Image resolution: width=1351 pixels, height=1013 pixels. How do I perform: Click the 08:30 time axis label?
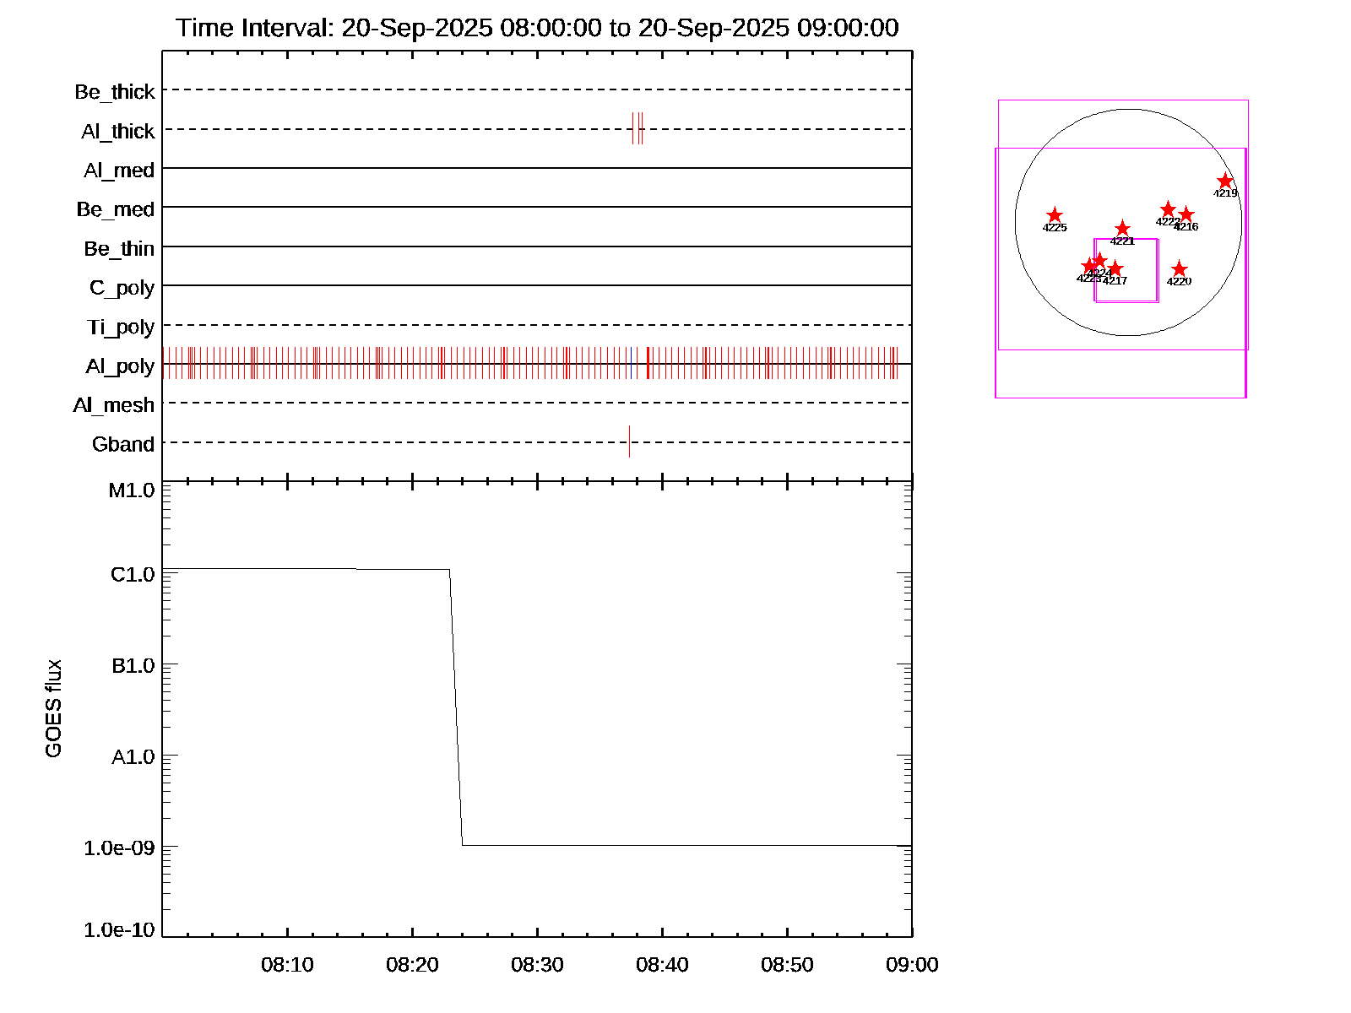pyautogui.click(x=537, y=965)
